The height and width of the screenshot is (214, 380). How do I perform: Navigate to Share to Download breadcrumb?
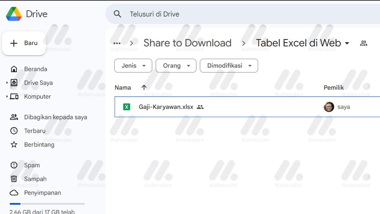point(187,43)
